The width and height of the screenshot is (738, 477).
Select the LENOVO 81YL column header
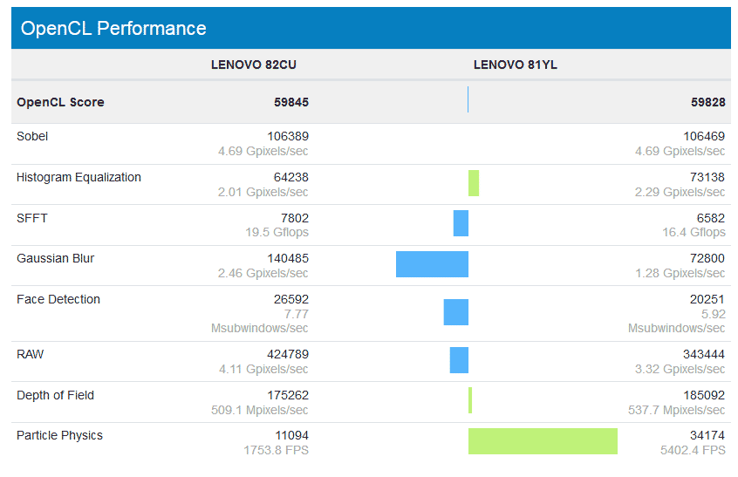click(516, 65)
